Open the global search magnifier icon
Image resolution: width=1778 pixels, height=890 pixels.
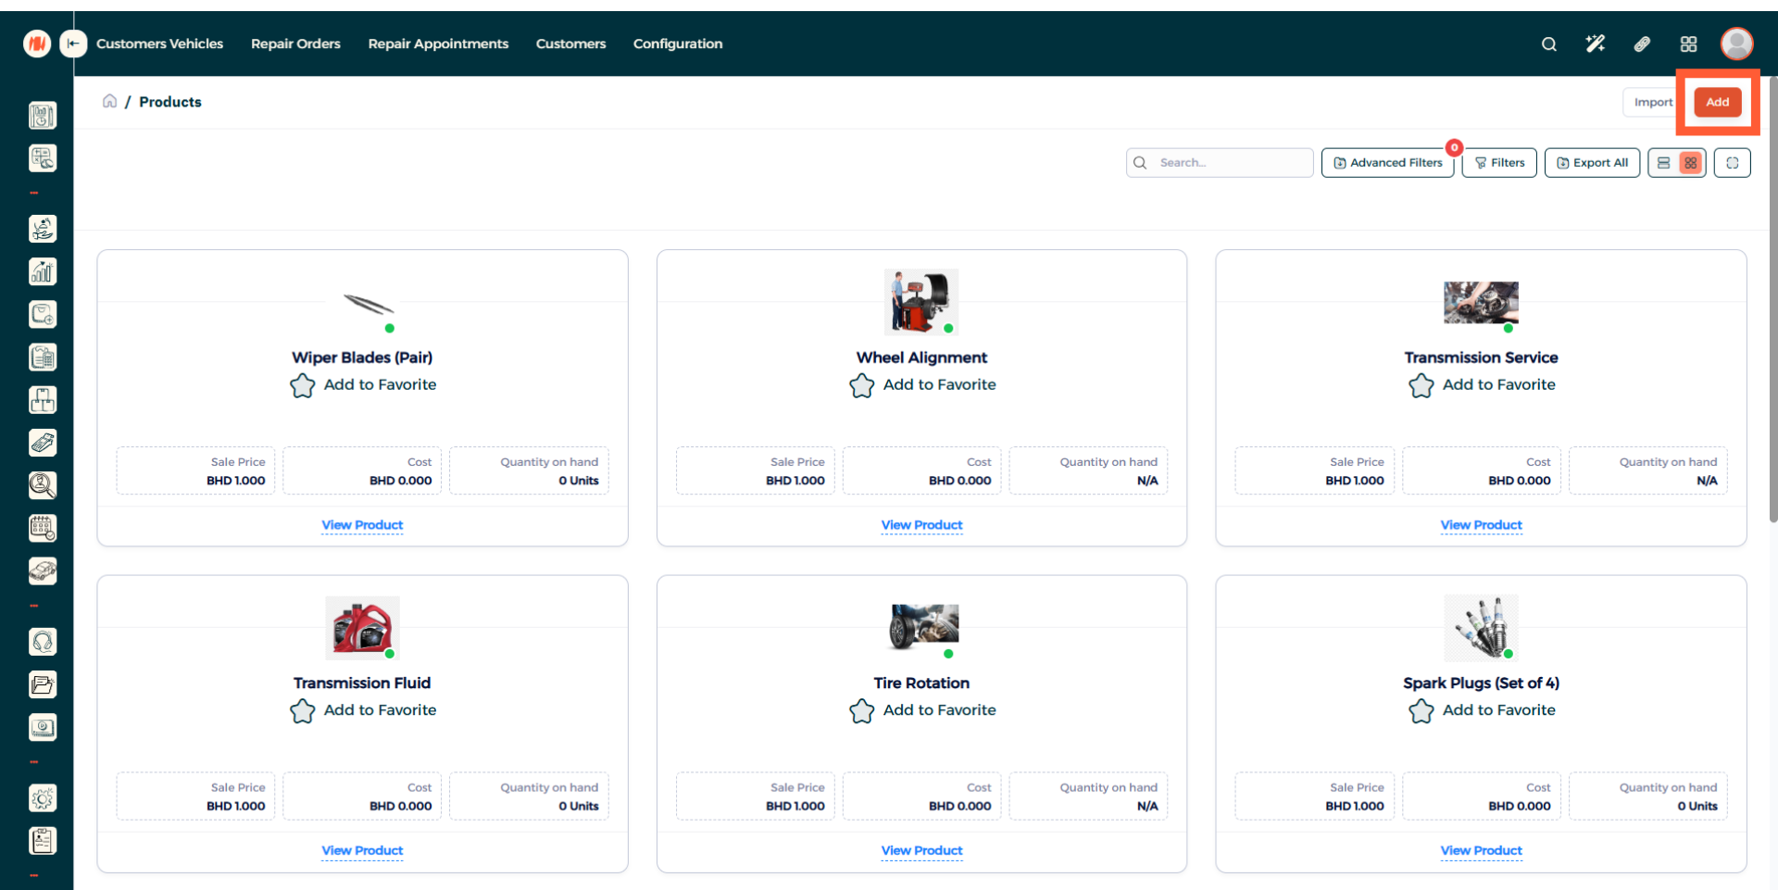tap(1548, 44)
